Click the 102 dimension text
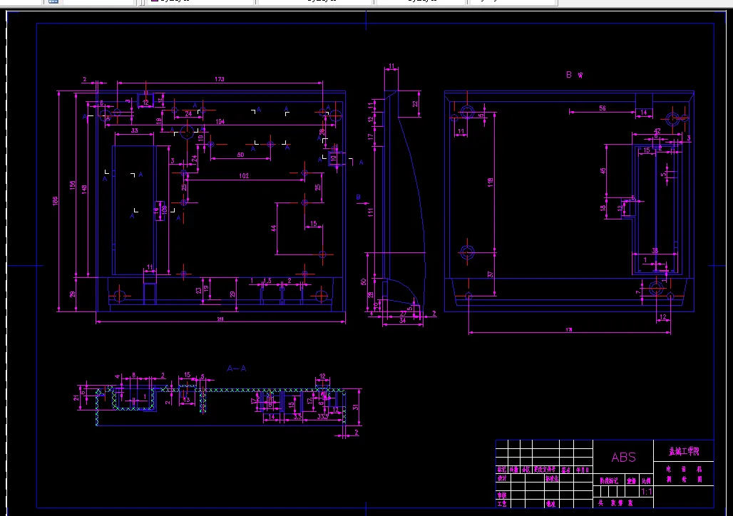733x516 pixels. point(244,176)
